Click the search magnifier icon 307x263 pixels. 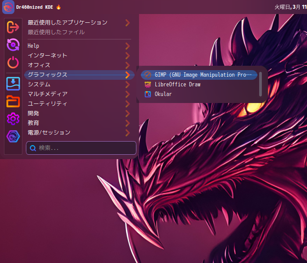click(33, 148)
